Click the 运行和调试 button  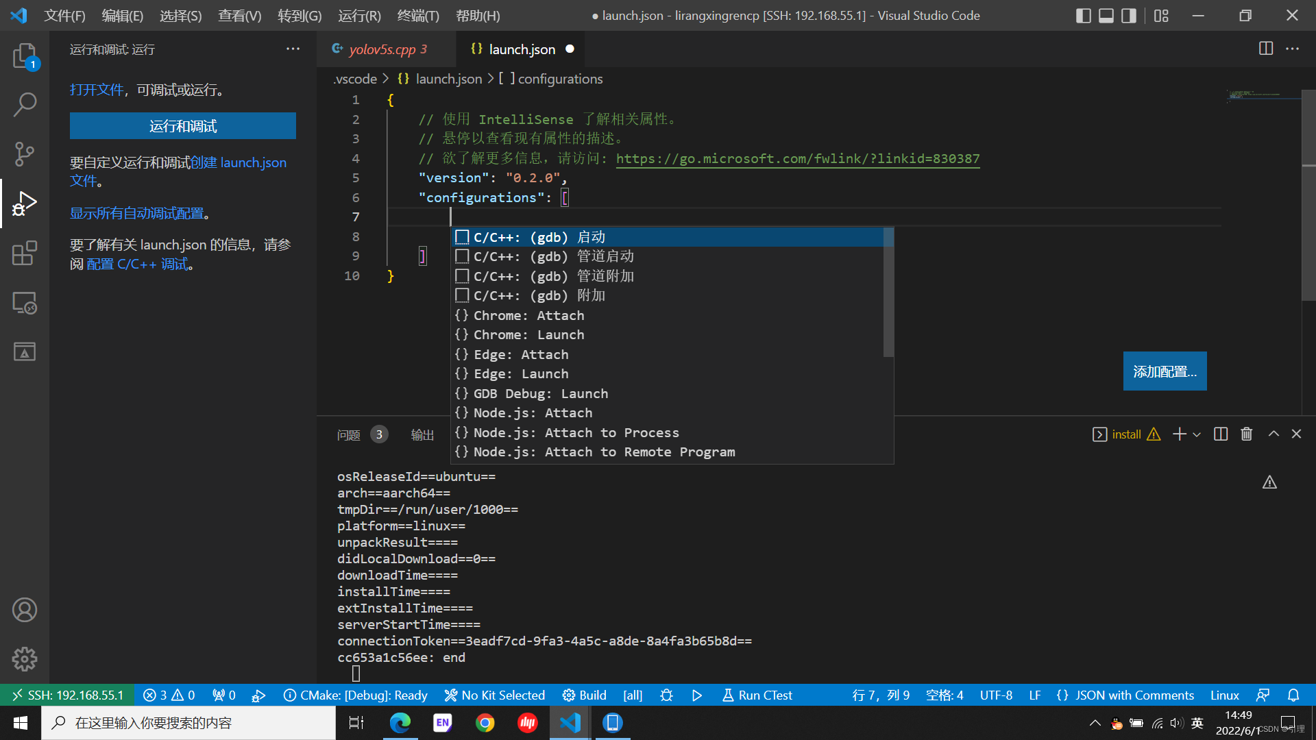183,126
